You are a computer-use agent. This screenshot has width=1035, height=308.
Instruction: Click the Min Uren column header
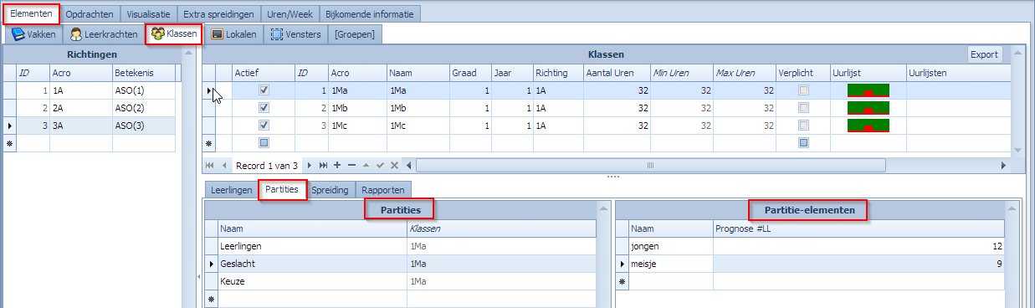click(x=682, y=73)
